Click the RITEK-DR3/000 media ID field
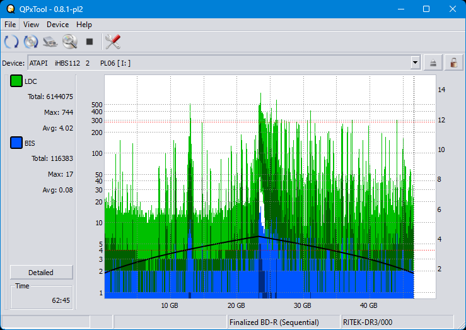The image size is (466, 330). (368, 322)
